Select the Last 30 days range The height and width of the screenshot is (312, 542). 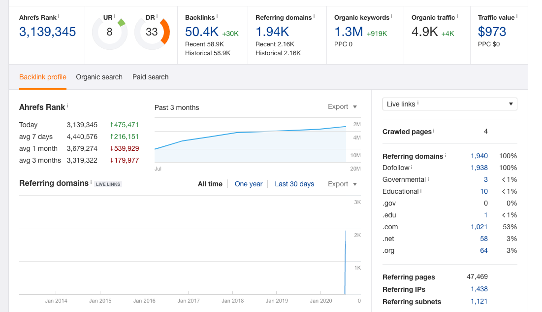[294, 184]
